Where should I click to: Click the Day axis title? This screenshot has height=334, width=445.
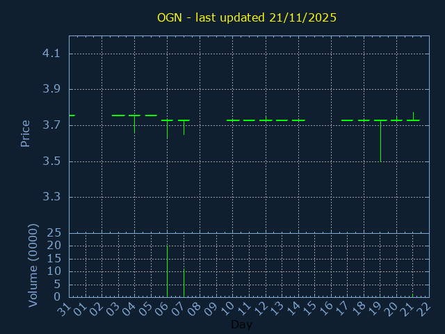pos(241,324)
